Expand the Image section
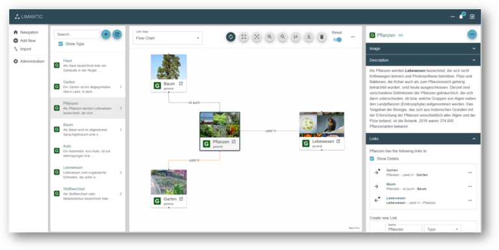Screen dimensions: 499x250 (x=423, y=49)
